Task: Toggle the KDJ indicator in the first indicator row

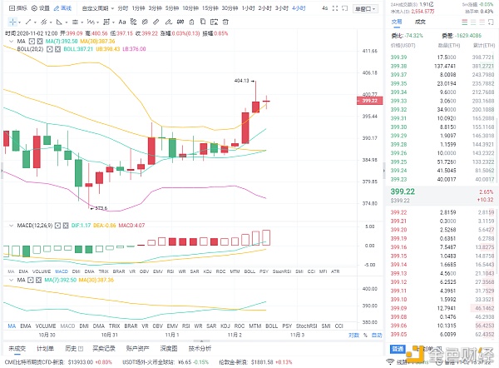Action: coord(208,271)
